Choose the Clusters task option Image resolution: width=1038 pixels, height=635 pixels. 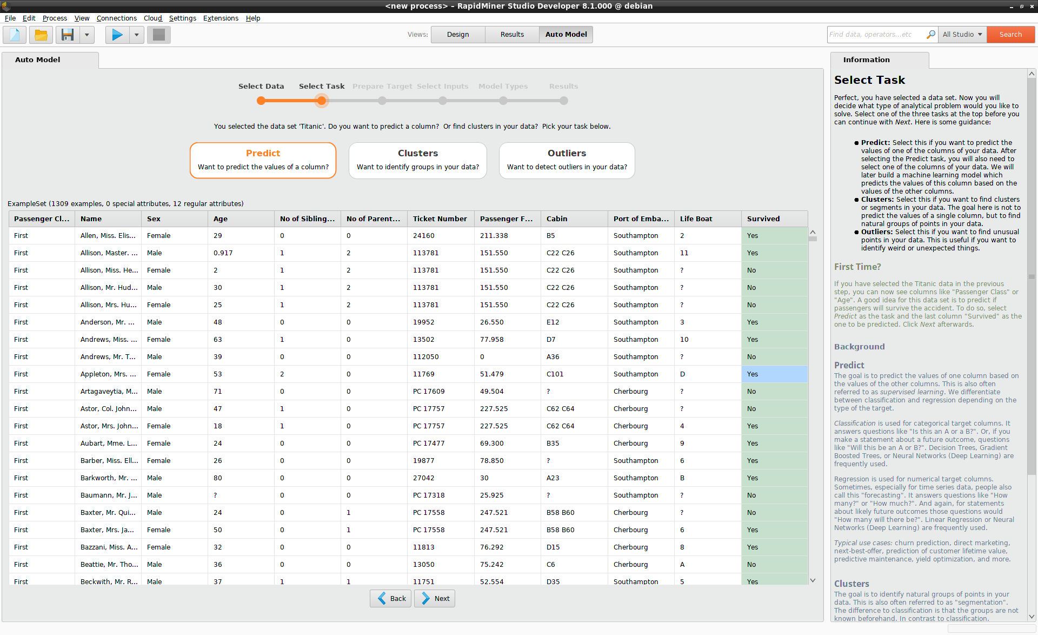point(417,160)
